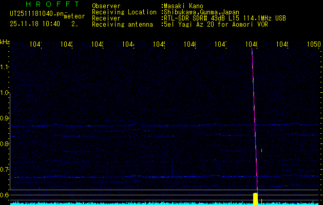Select the Shibukawa,Gunma,Japan location text
This screenshot has height=205, width=323.
(x=201, y=12)
